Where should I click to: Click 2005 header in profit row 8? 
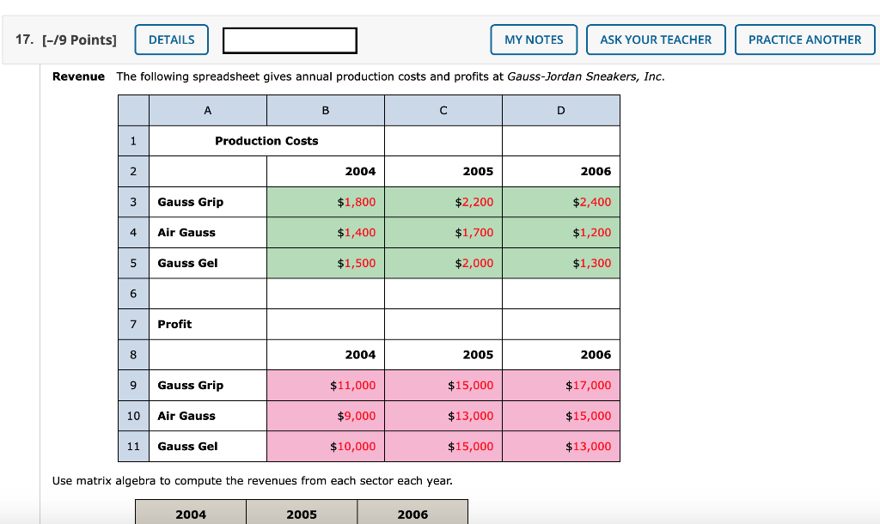click(443, 355)
